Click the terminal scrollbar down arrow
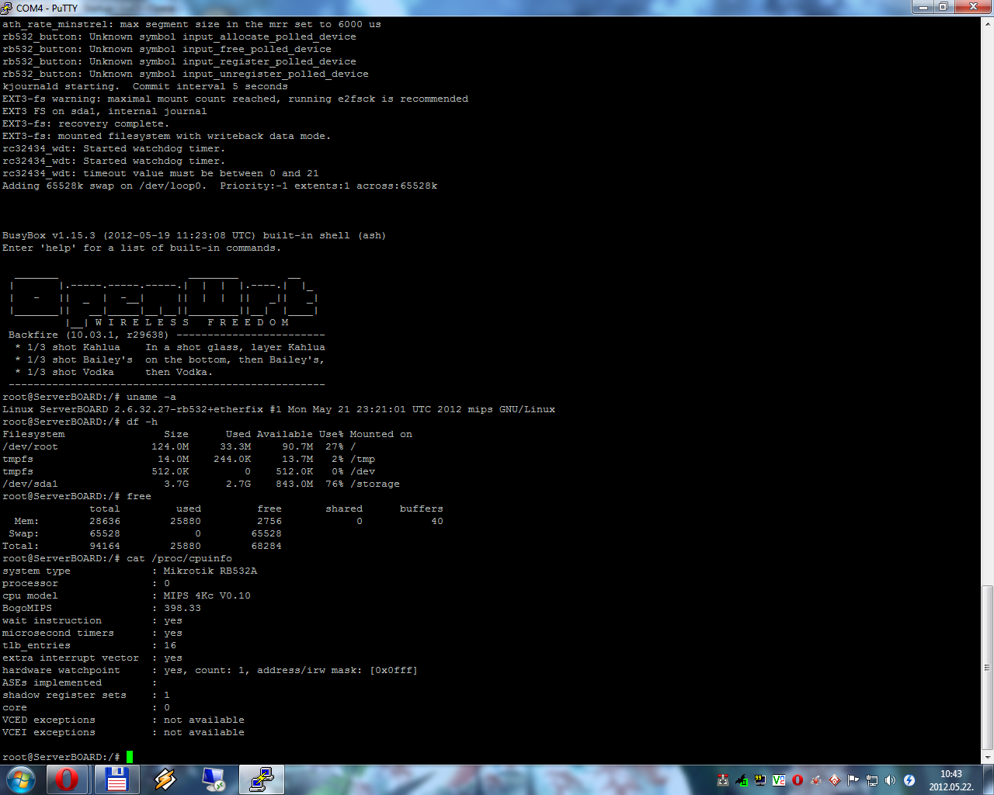This screenshot has width=994, height=795. coord(988,757)
